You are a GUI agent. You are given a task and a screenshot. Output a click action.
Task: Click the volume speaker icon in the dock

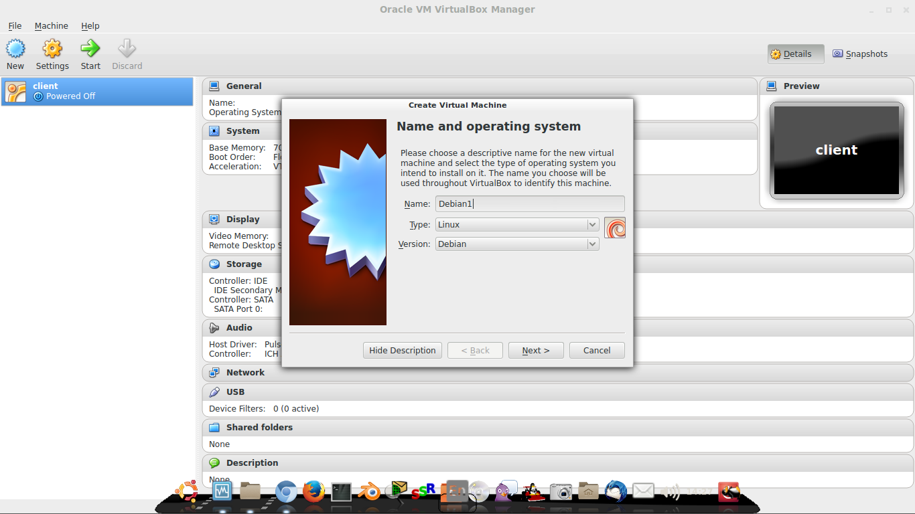pos(671,493)
